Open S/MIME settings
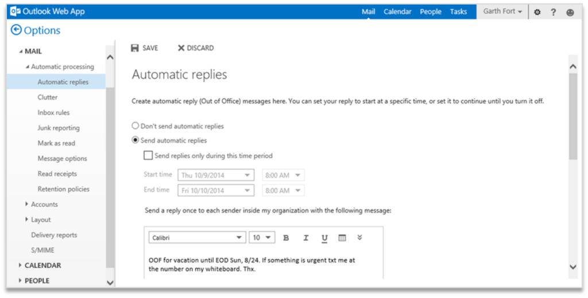Viewport: 588px width, 298px height. [x=42, y=250]
